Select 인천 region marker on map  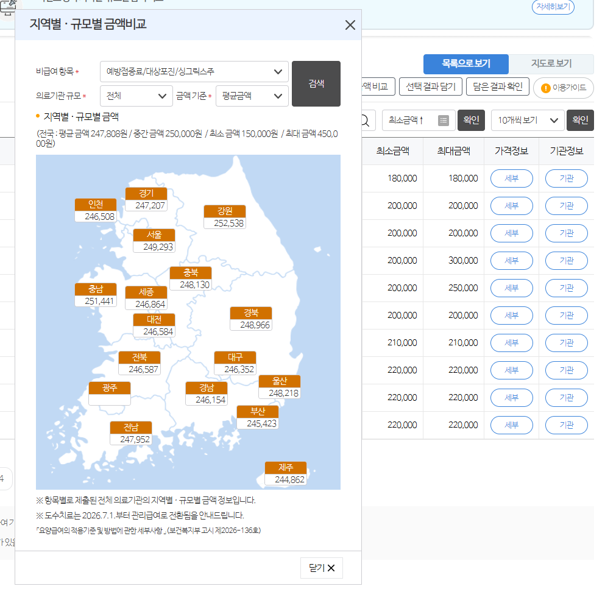96,210
